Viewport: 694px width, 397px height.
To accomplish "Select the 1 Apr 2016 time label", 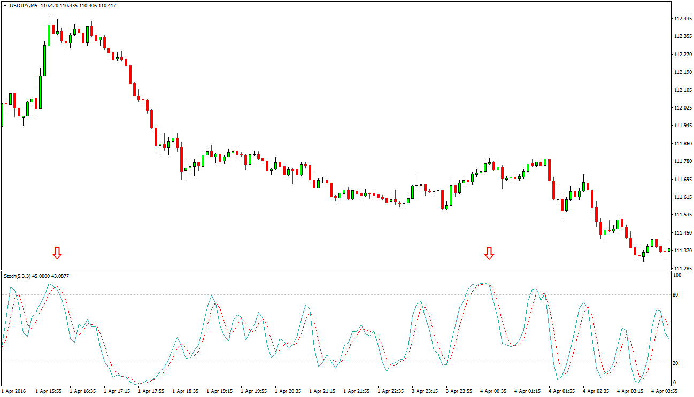I will pos(14,391).
